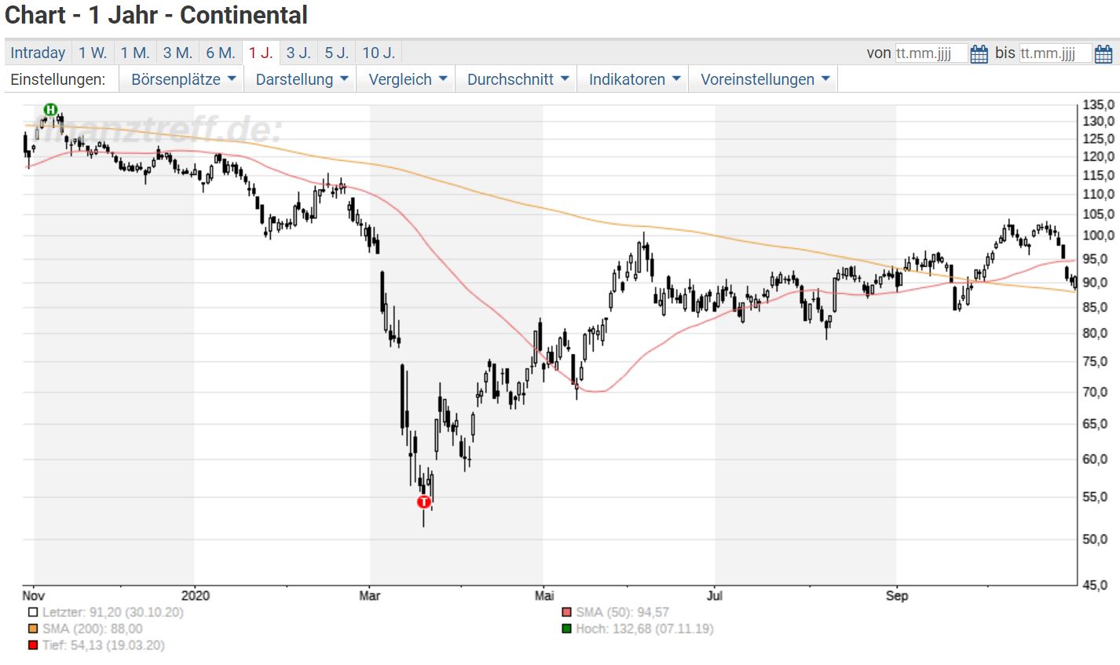The width and height of the screenshot is (1120, 665).
Task: Select the 1 M. time range tab
Action: click(x=135, y=53)
